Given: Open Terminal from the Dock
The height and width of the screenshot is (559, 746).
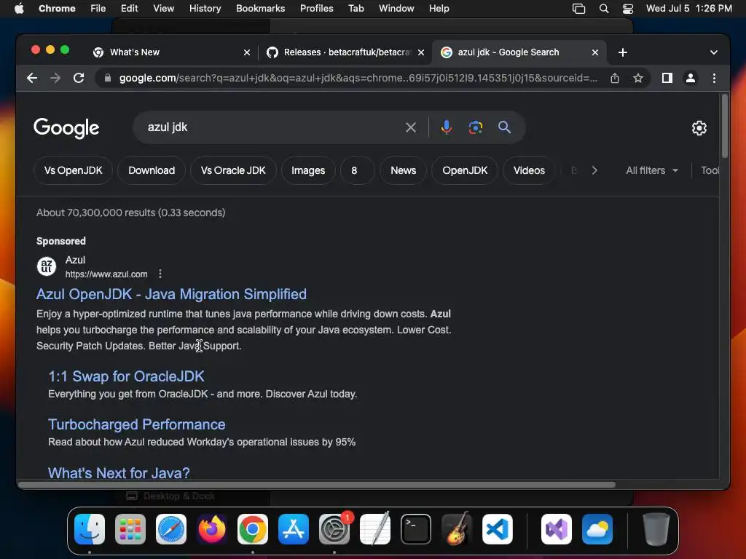Looking at the screenshot, I should tap(416, 529).
